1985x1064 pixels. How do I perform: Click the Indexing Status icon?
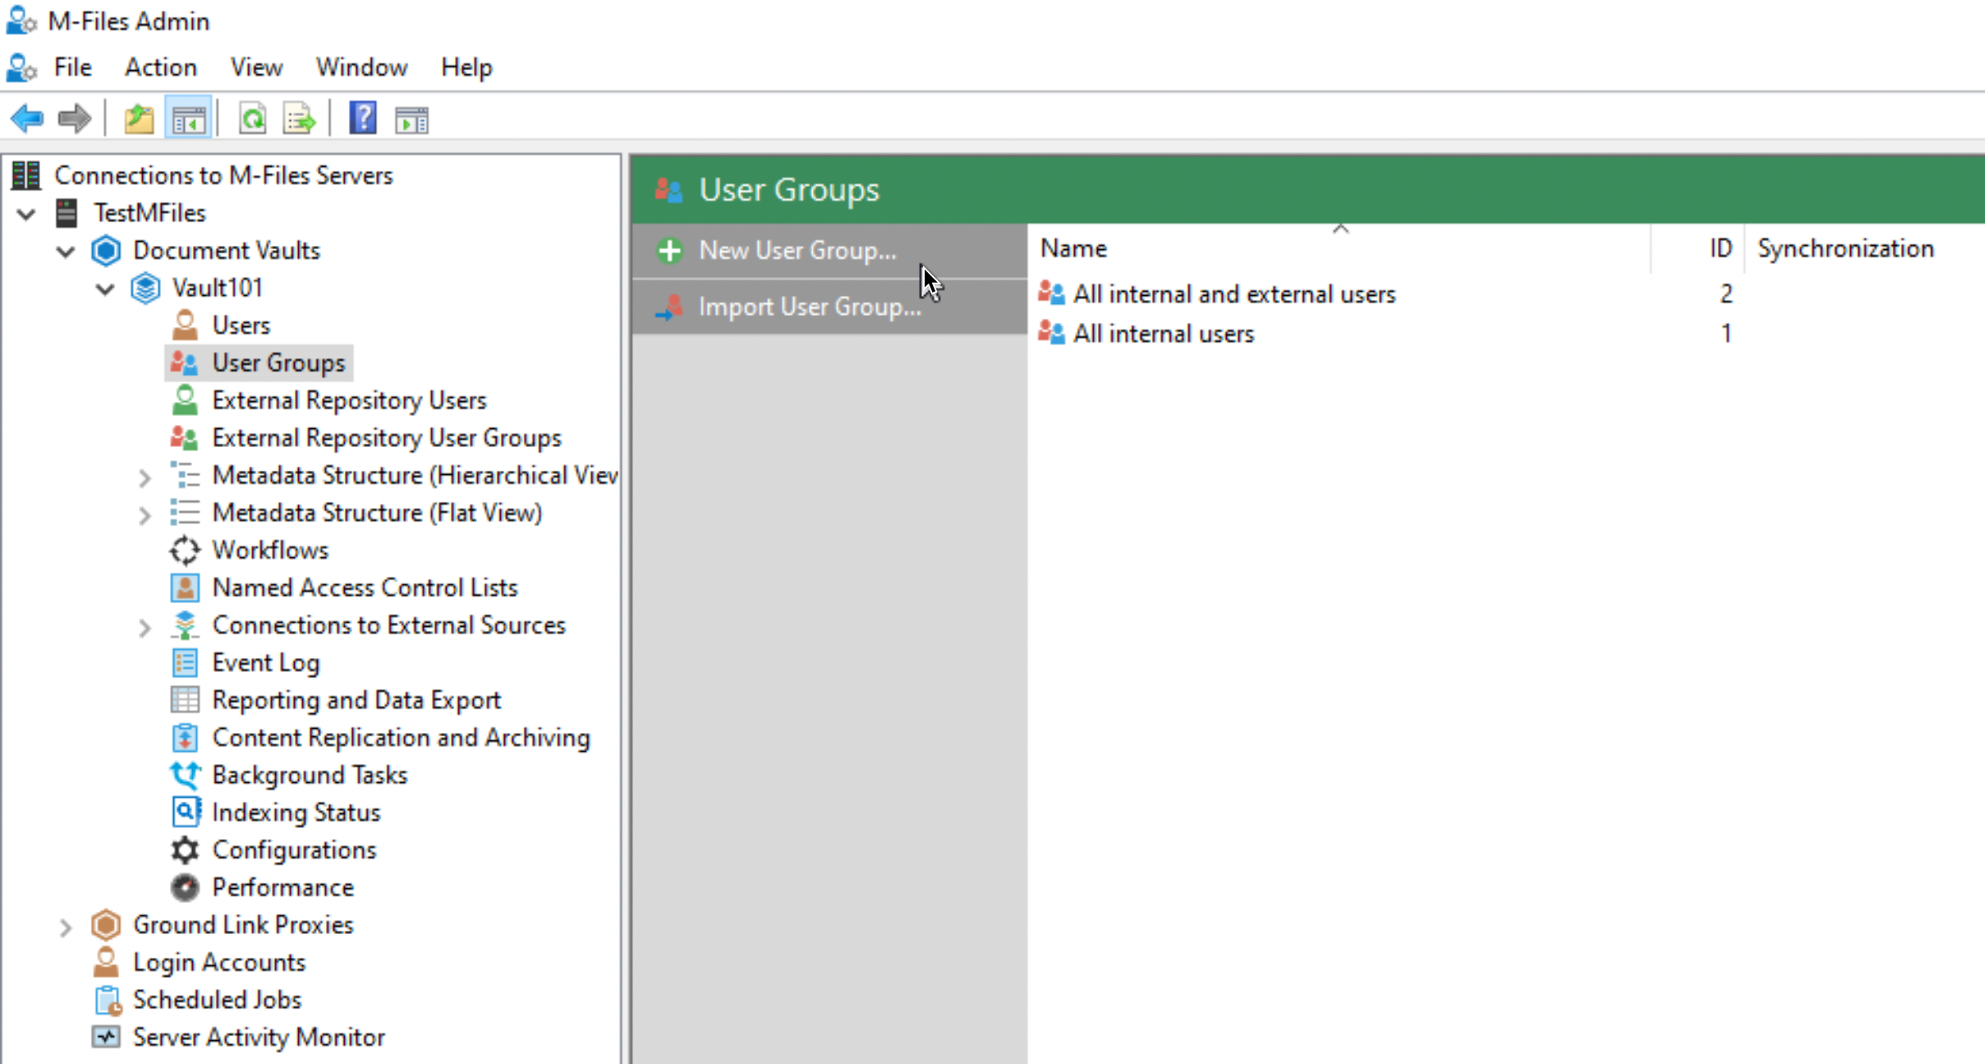(x=185, y=812)
